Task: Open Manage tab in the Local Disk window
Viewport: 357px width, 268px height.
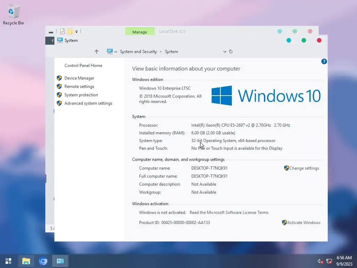Action: coord(140,31)
